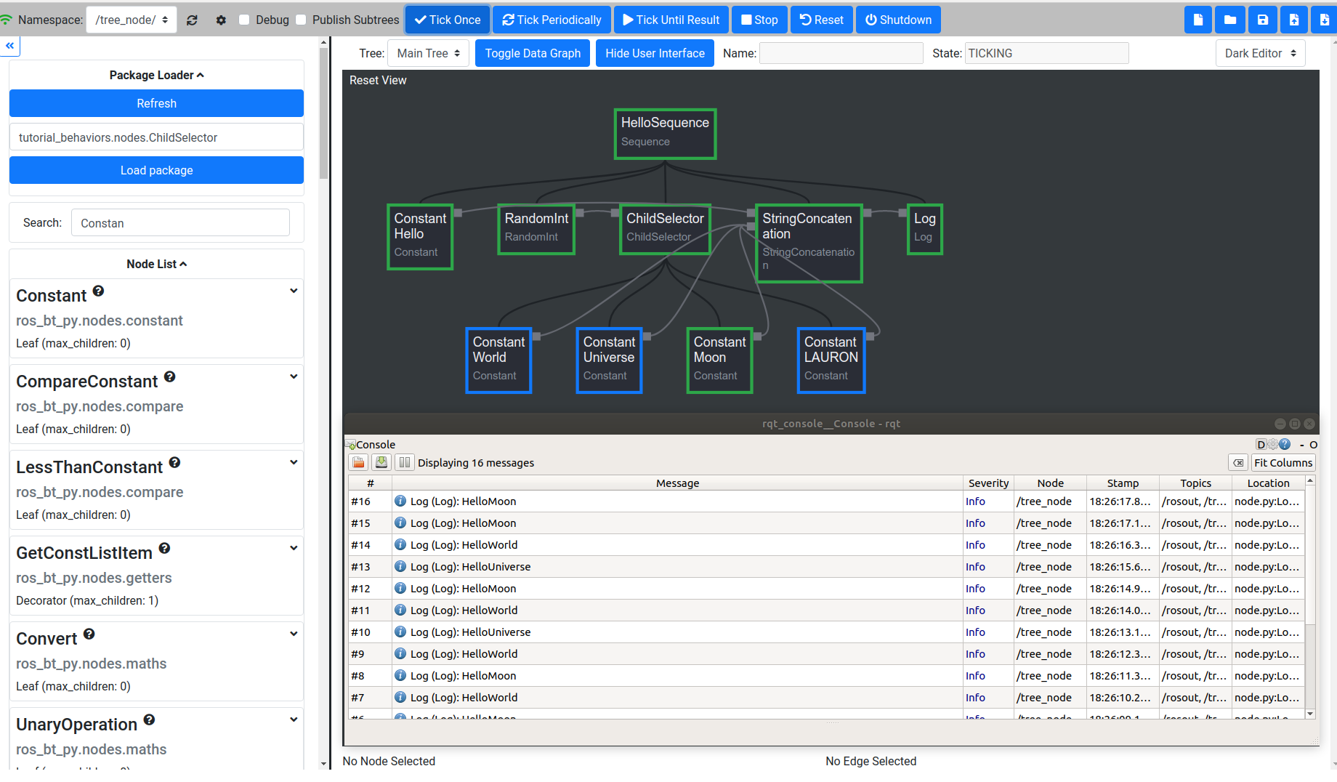The height and width of the screenshot is (782, 1337).
Task: Click the wifi connection status icon
Action: [x=7, y=20]
